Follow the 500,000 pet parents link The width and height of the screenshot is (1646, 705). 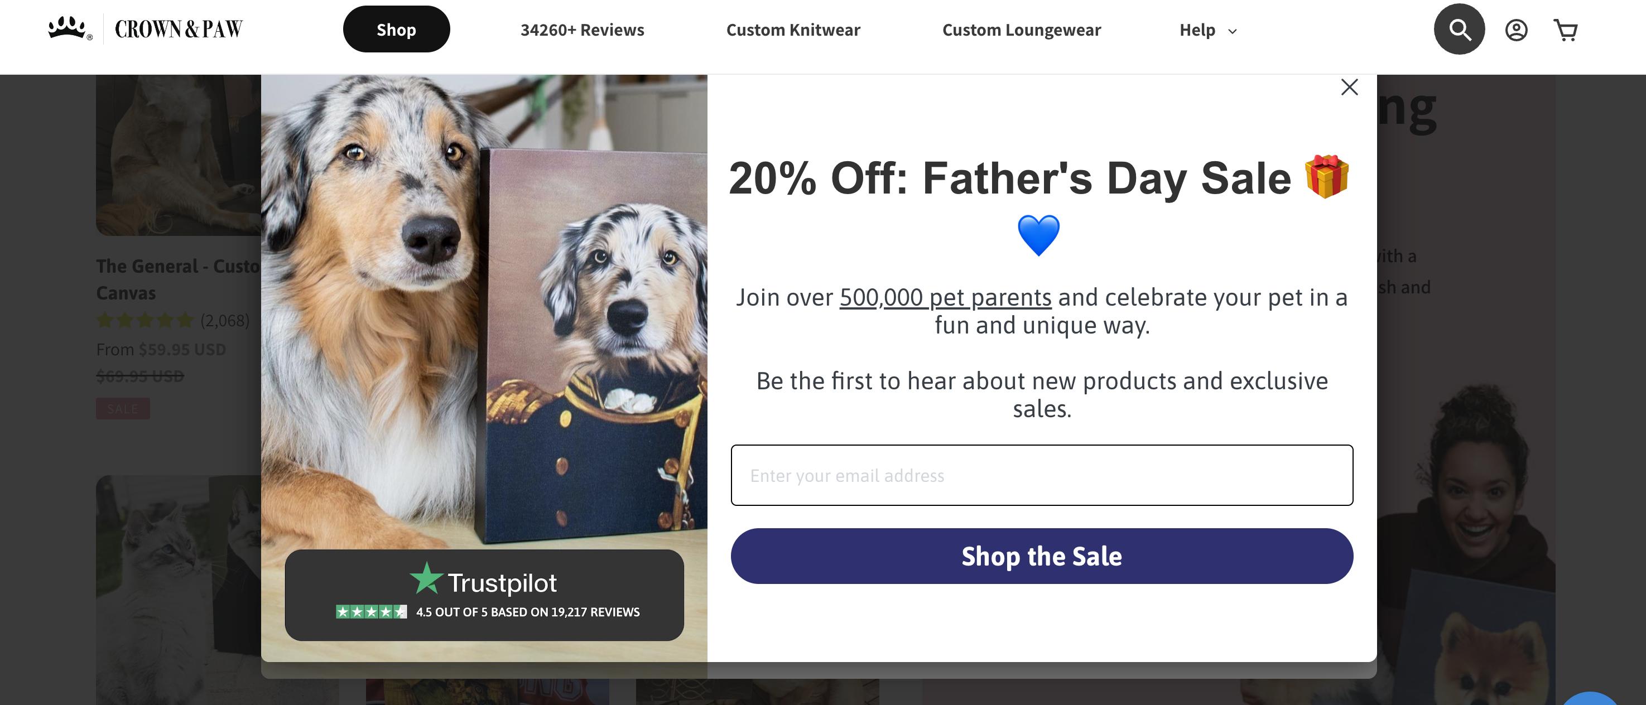945,298
